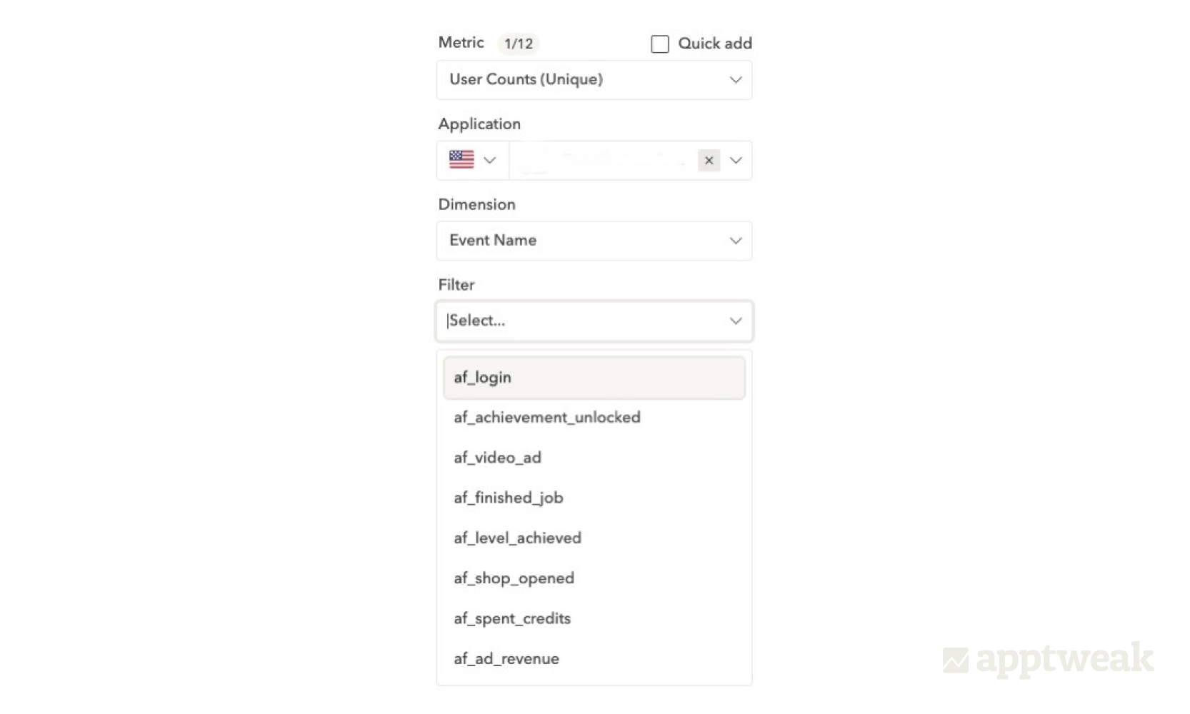The image size is (1190, 714).
Task: Click the chevron on the Dimension dropdown
Action: click(x=735, y=241)
